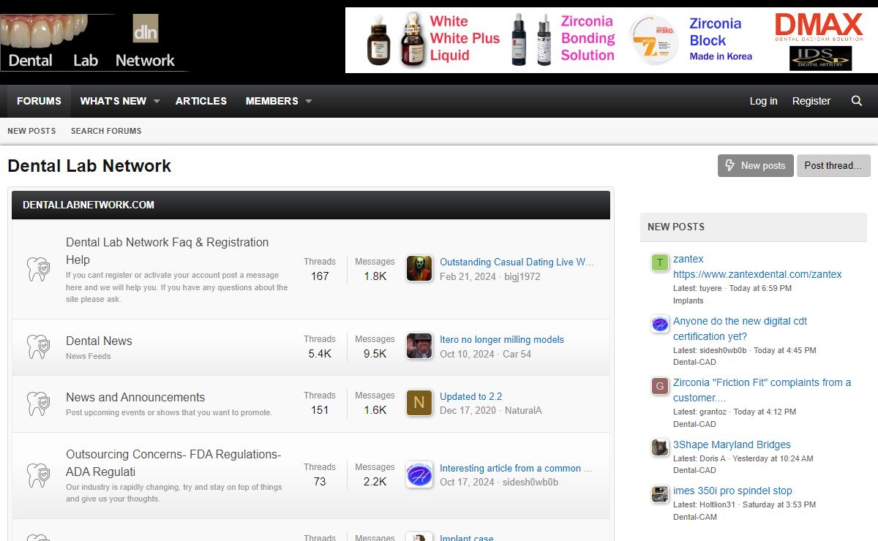The height and width of the screenshot is (541, 878).
Task: Click username NaturalA under News and Announcements
Action: coord(523,411)
